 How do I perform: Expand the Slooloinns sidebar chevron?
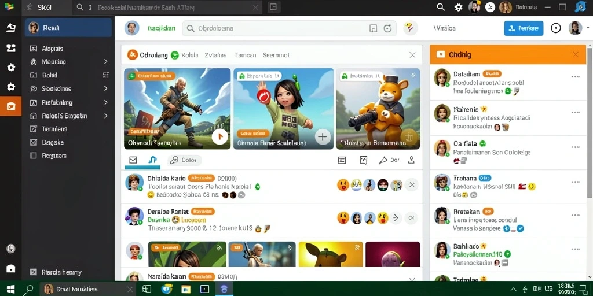[105, 88]
